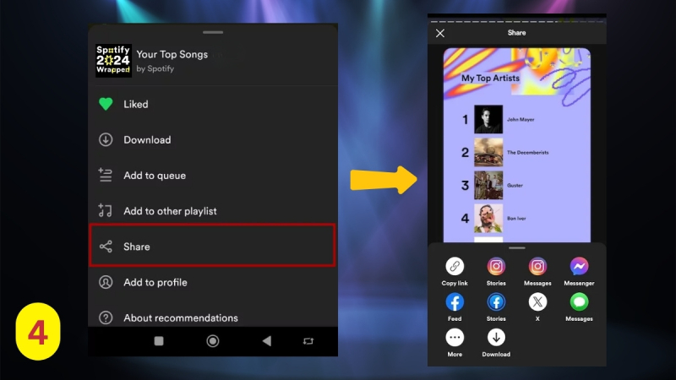Tap the share sheet drag handle
This screenshot has width=676, height=380.
click(516, 247)
